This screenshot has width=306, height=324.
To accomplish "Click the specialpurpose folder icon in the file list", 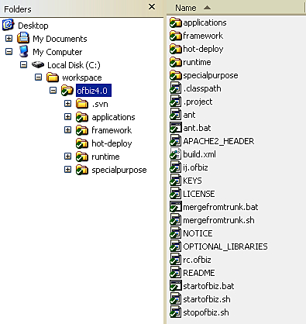I will coord(176,75).
